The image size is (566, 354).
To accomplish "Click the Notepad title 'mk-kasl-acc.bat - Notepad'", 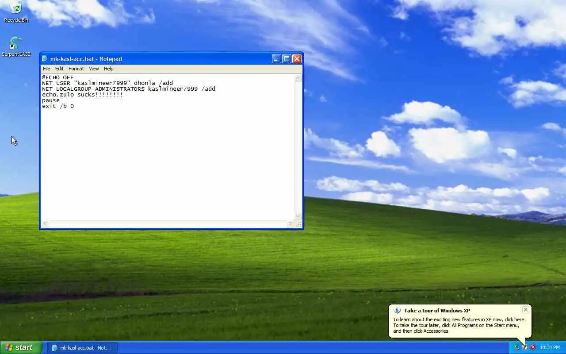I will click(86, 59).
